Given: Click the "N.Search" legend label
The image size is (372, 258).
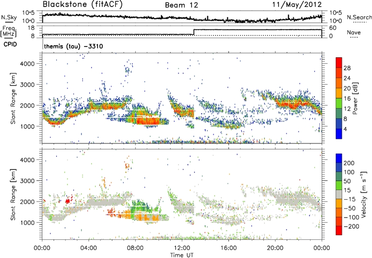Looking at the screenshot, I should (x=359, y=17).
